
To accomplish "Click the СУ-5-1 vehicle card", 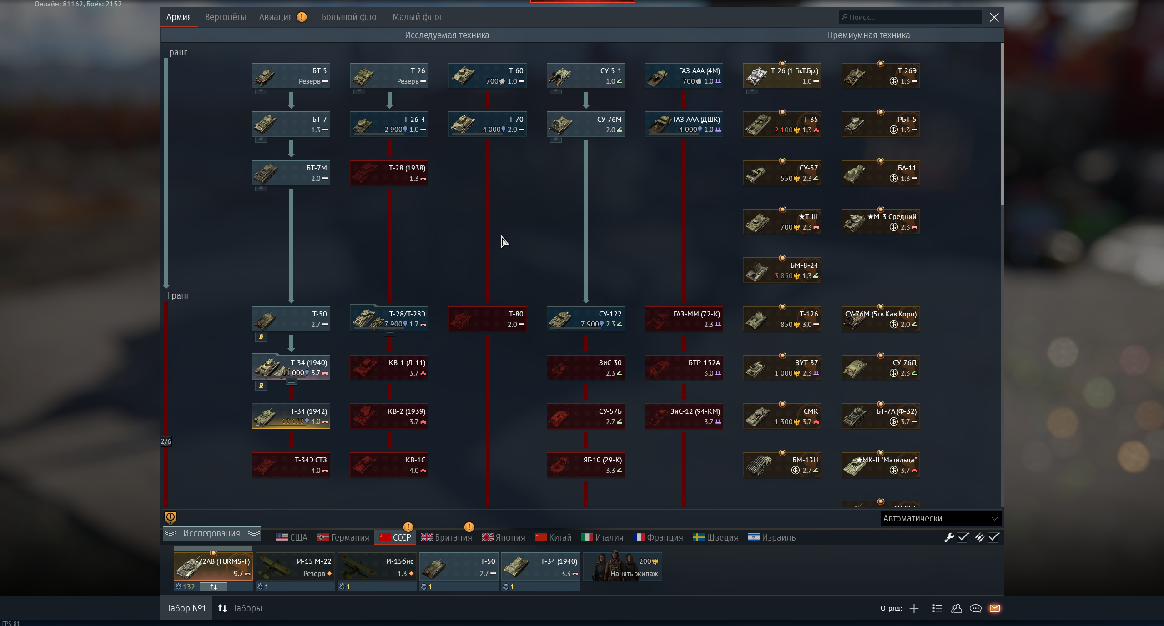I will pyautogui.click(x=586, y=75).
